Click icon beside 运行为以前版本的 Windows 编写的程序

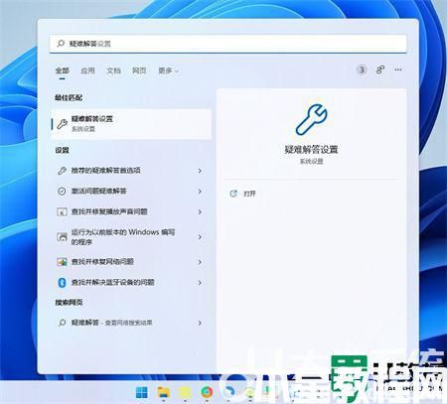62,237
